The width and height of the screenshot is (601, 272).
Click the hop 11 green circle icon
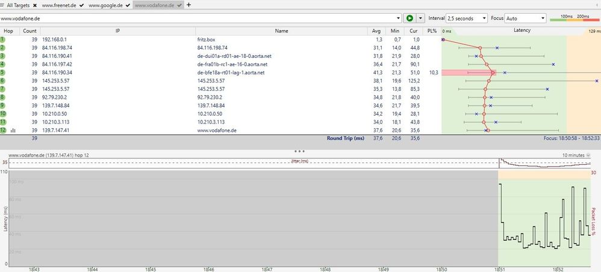(2, 122)
